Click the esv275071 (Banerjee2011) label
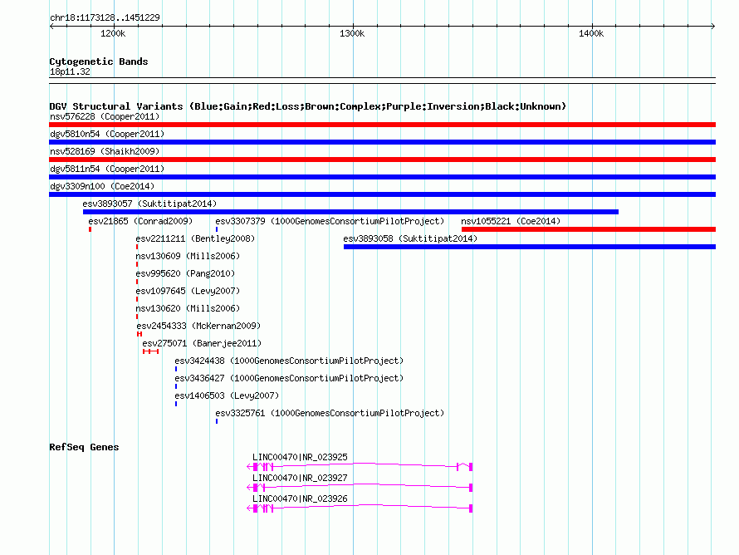Viewport: 739px width, 555px height. pos(202,343)
